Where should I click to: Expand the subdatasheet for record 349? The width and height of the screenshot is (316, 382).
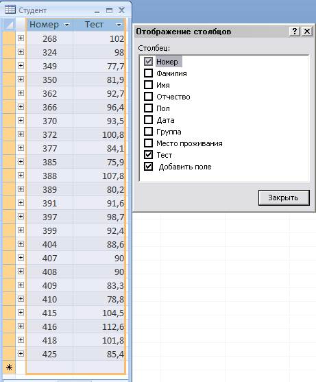(x=21, y=66)
